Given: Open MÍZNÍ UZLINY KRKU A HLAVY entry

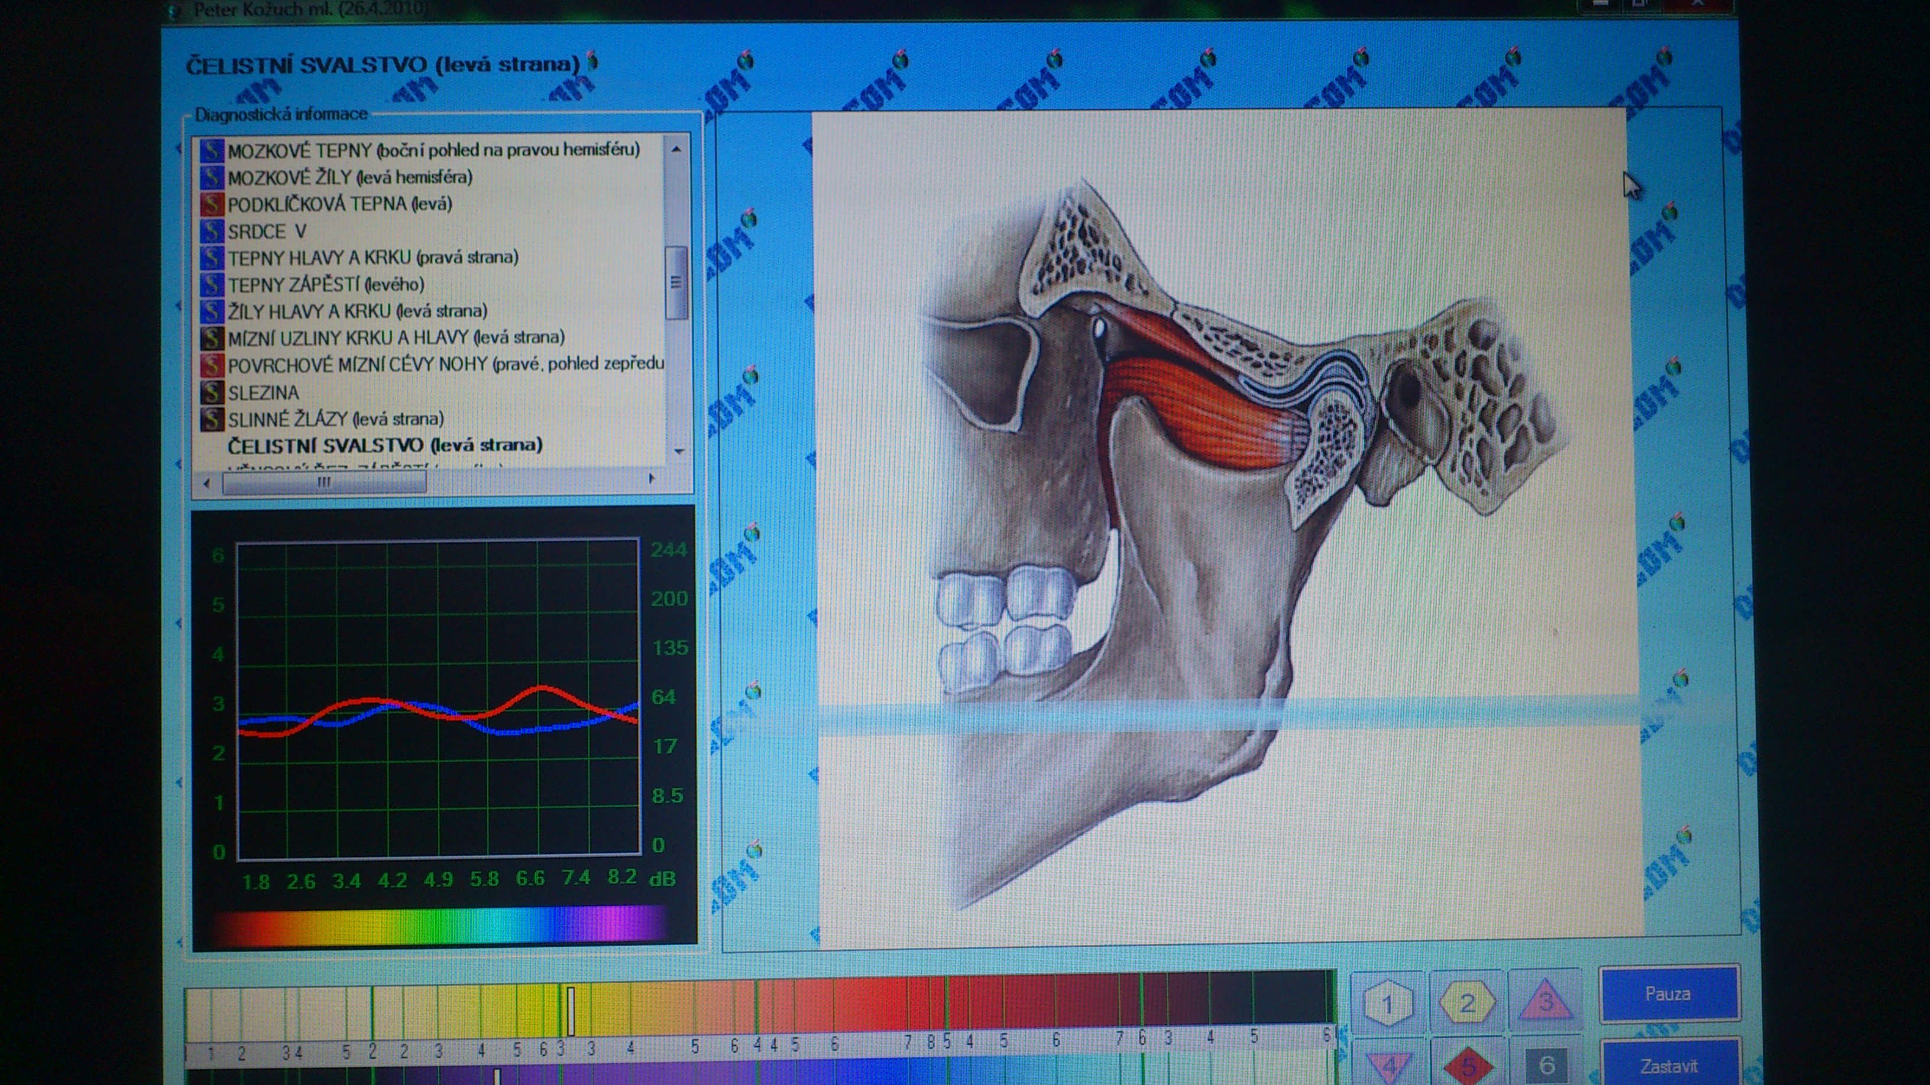Looking at the screenshot, I should coord(396,337).
